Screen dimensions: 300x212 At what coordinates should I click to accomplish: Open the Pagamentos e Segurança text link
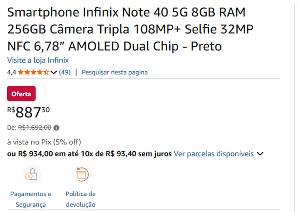point(31,199)
